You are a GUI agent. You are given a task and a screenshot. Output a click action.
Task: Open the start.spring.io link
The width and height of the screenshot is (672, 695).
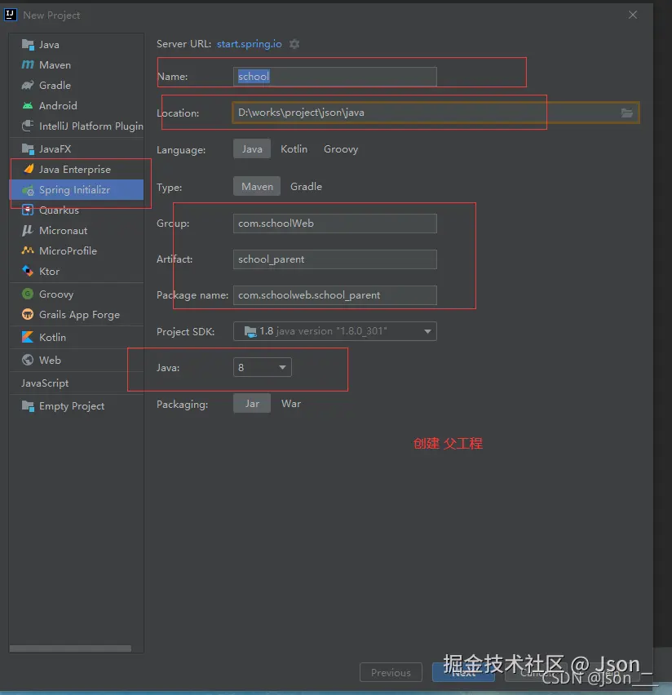[x=249, y=44]
